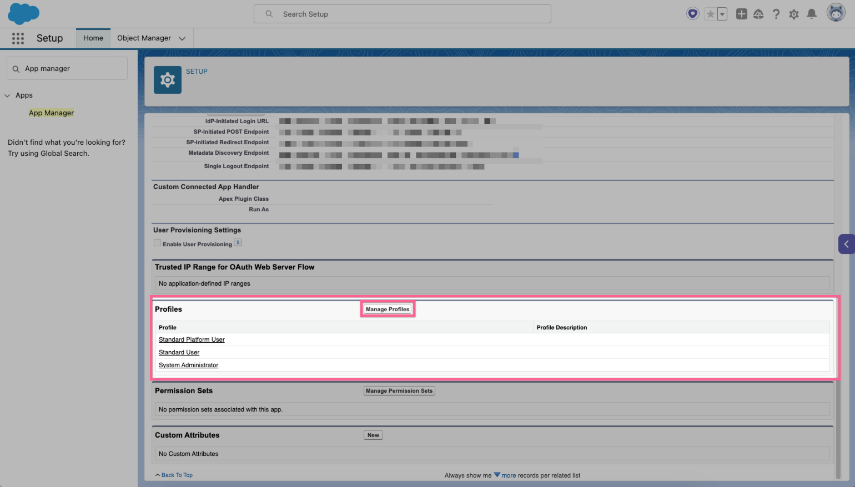Open the help question mark icon
The width and height of the screenshot is (855, 487).
pyautogui.click(x=776, y=14)
